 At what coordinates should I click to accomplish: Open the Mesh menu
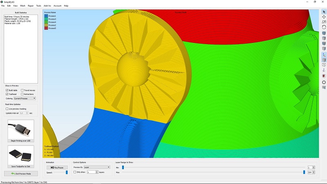pos(22,6)
